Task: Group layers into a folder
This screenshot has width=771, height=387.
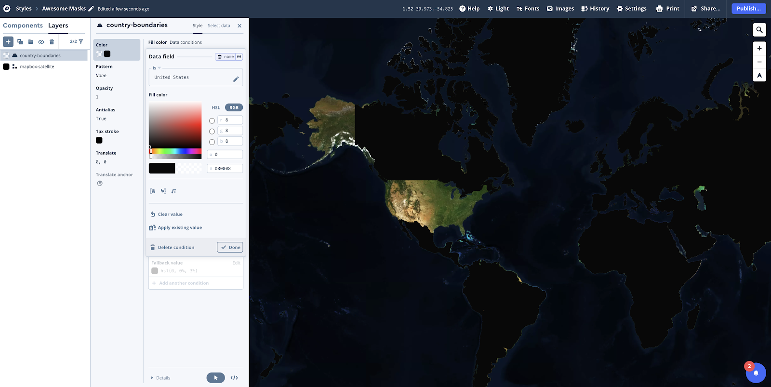Action: point(31,42)
